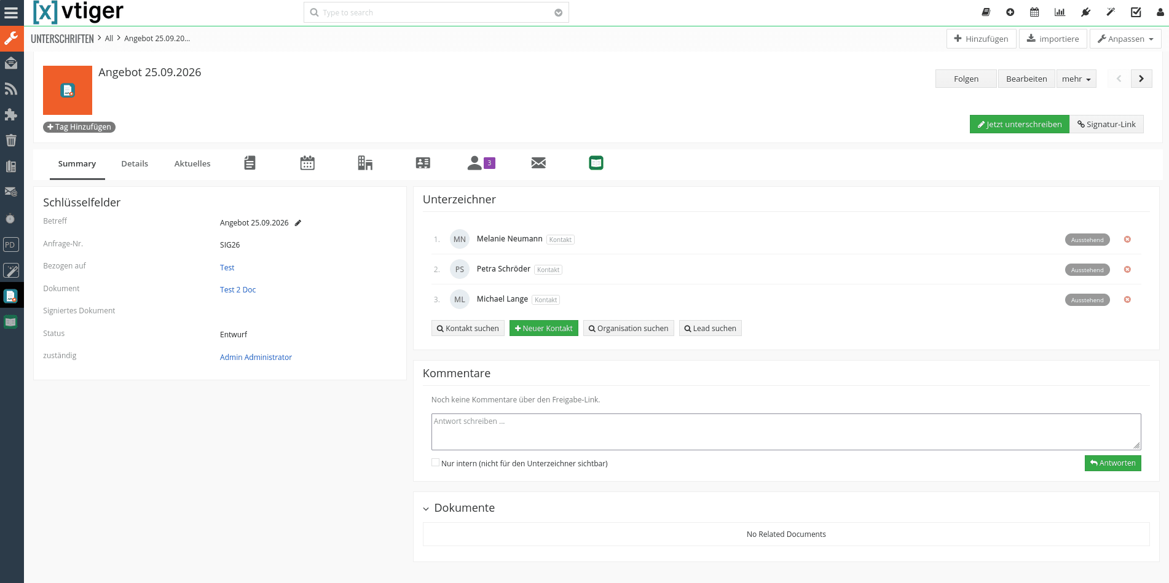Remove signer Melanie Neumann

tap(1127, 240)
